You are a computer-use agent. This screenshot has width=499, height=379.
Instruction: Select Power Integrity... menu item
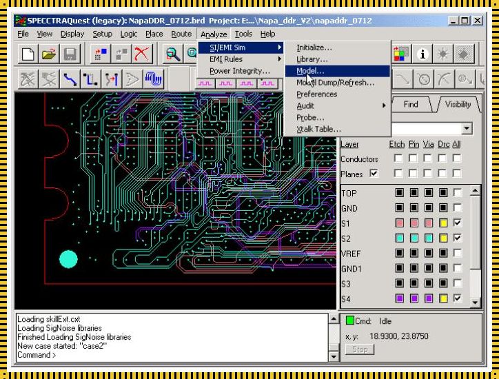click(241, 71)
